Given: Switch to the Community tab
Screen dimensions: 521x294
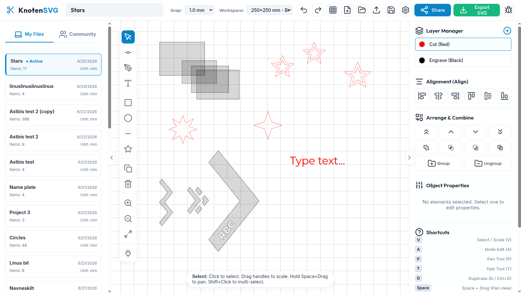Looking at the screenshot, I should [77, 34].
